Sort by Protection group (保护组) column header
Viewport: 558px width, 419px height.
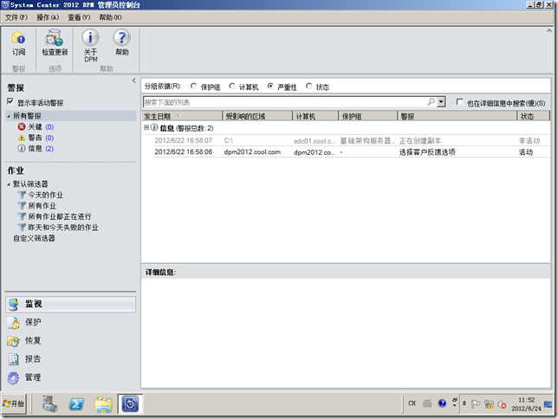tap(368, 116)
